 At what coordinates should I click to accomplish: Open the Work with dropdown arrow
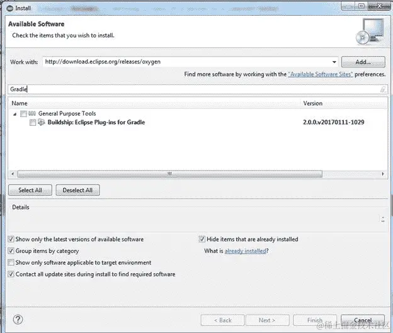pyautogui.click(x=334, y=62)
